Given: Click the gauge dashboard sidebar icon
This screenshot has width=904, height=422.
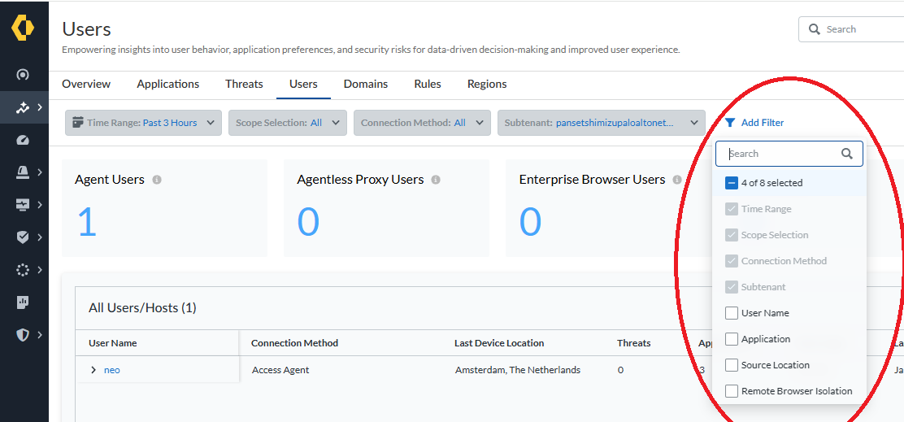Looking at the screenshot, I should click(23, 140).
